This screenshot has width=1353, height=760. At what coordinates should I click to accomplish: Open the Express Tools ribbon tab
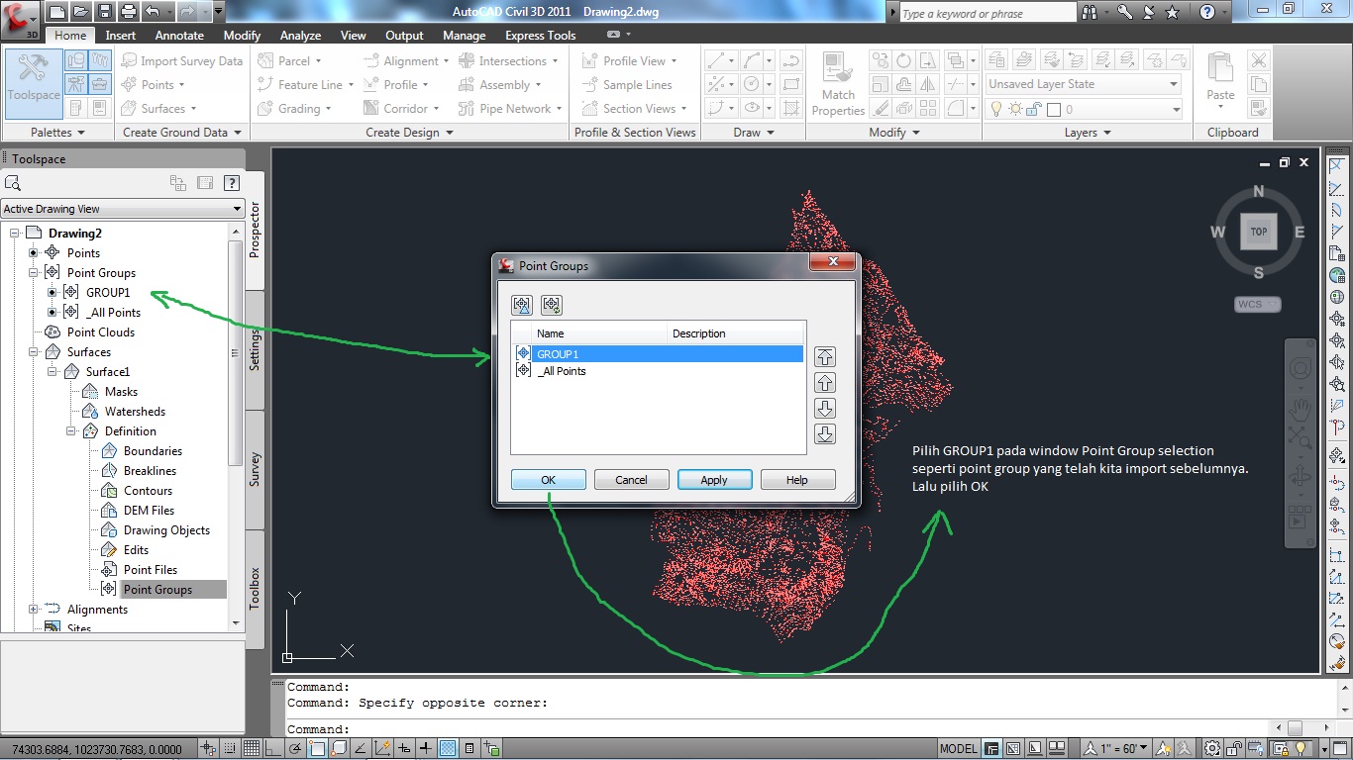[x=540, y=35]
